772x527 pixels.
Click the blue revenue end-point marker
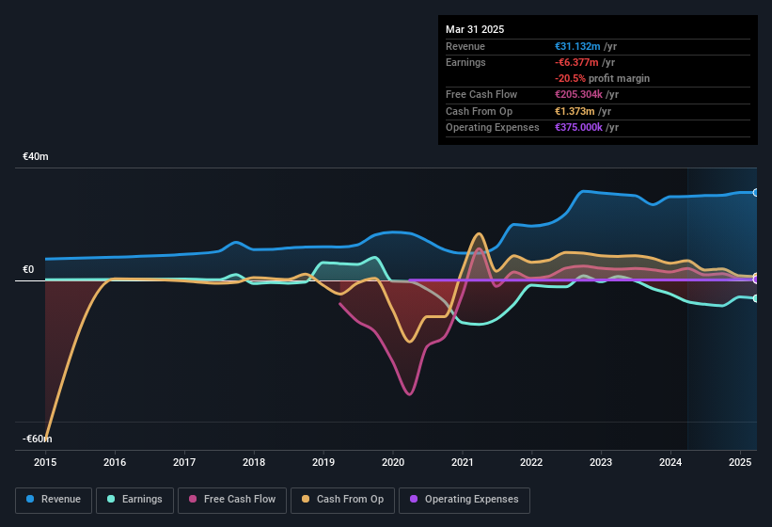(756, 193)
